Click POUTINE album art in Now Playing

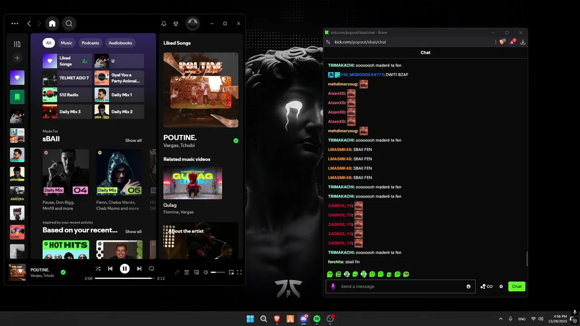pos(201,90)
